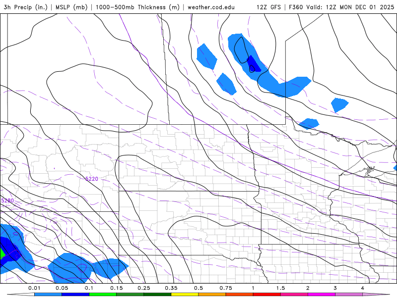This screenshot has height=297, width=397.
Task: Click the '1000-500mb Thickness (m)' title text
Action: 137,7
